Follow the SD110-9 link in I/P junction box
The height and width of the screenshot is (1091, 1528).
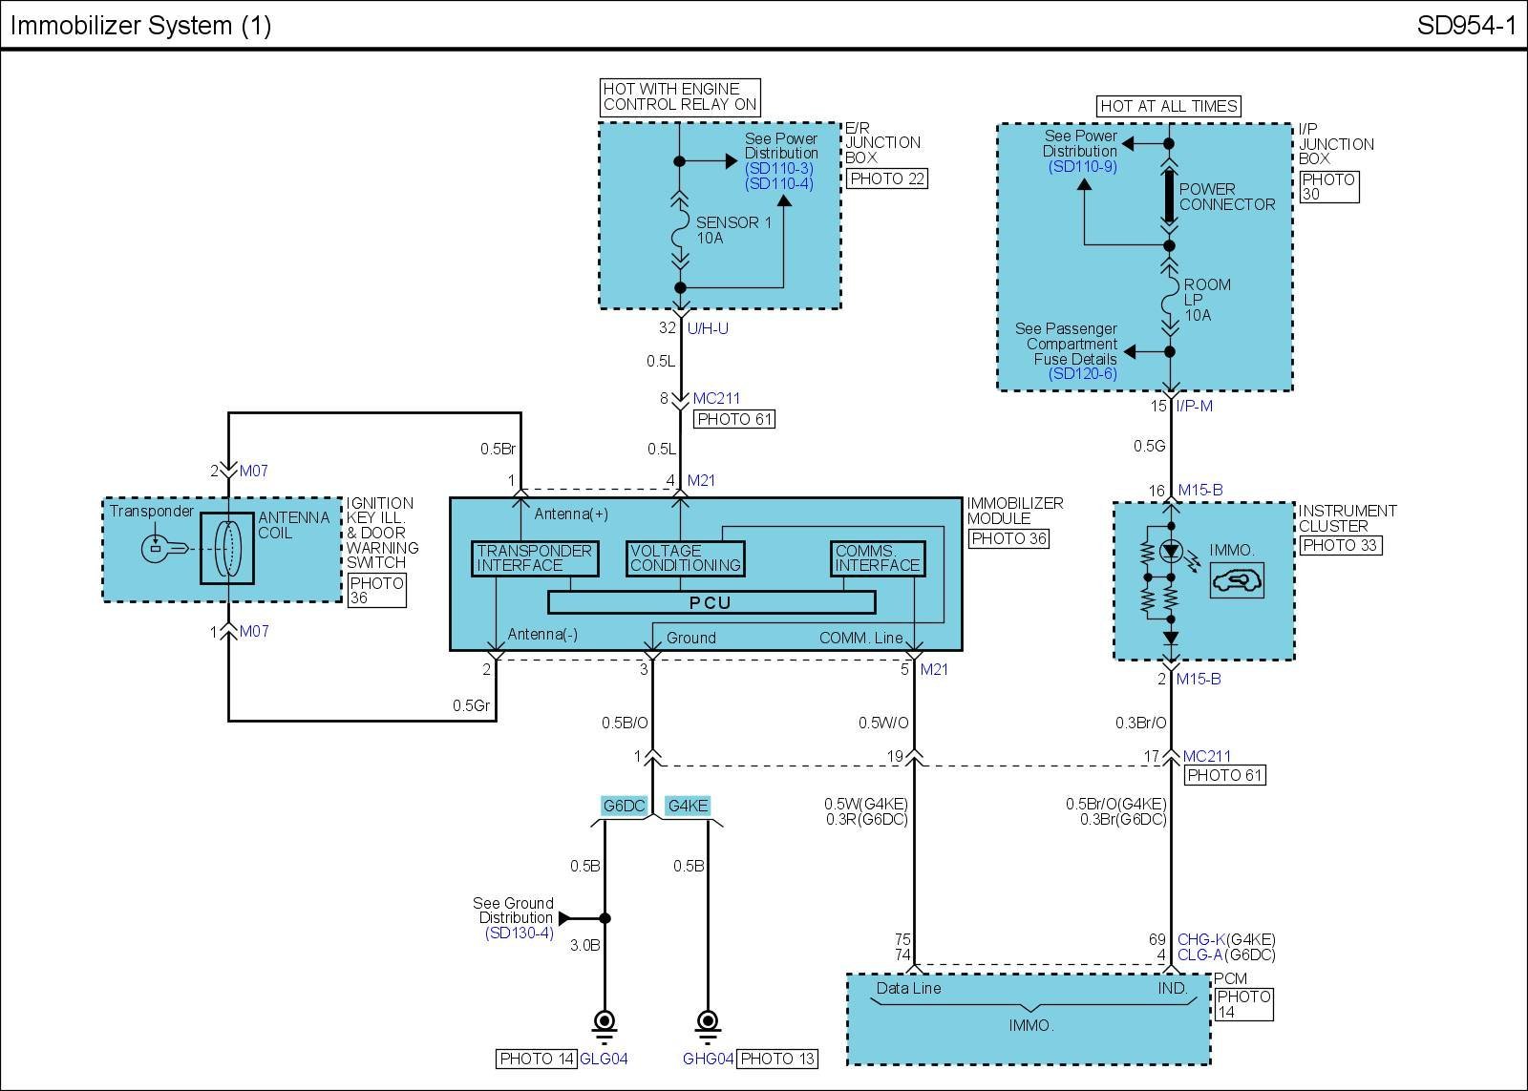point(1082,167)
